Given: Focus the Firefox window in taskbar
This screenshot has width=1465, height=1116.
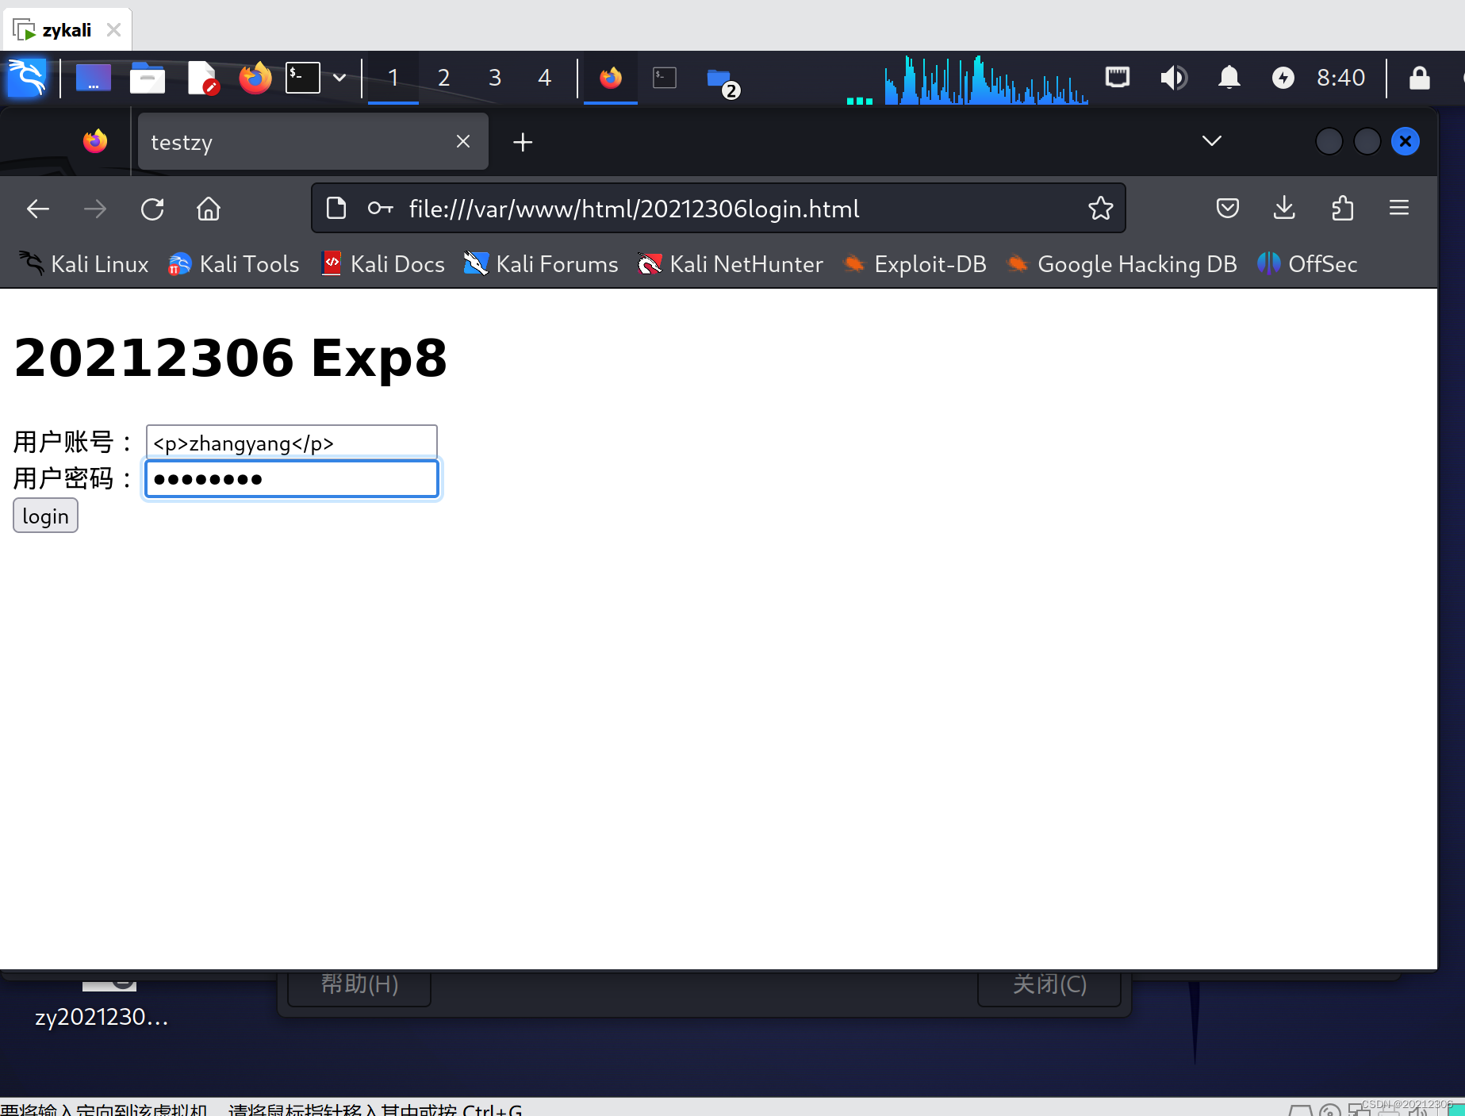Looking at the screenshot, I should tap(611, 78).
